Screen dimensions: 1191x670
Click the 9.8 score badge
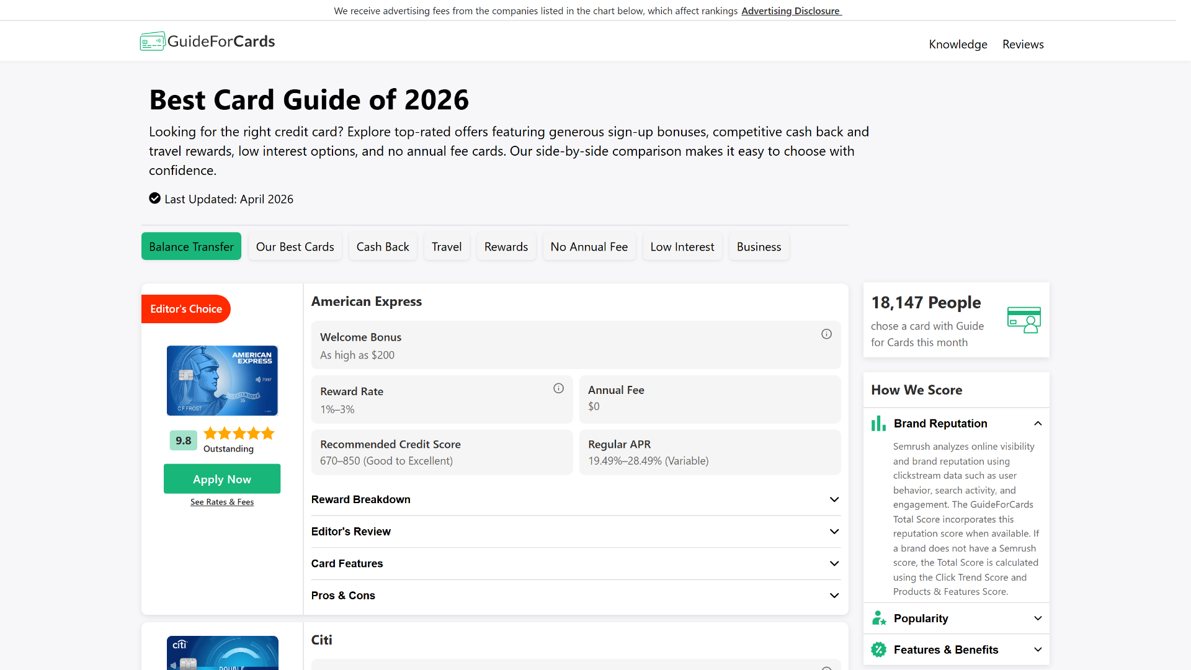tap(184, 440)
